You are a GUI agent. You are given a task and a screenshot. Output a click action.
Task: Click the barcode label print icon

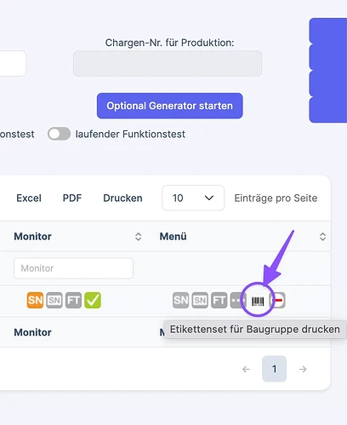coord(258,301)
